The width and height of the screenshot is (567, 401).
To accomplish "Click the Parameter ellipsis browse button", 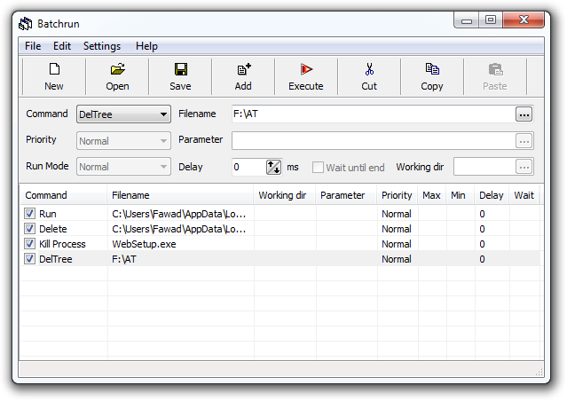I will (524, 141).
